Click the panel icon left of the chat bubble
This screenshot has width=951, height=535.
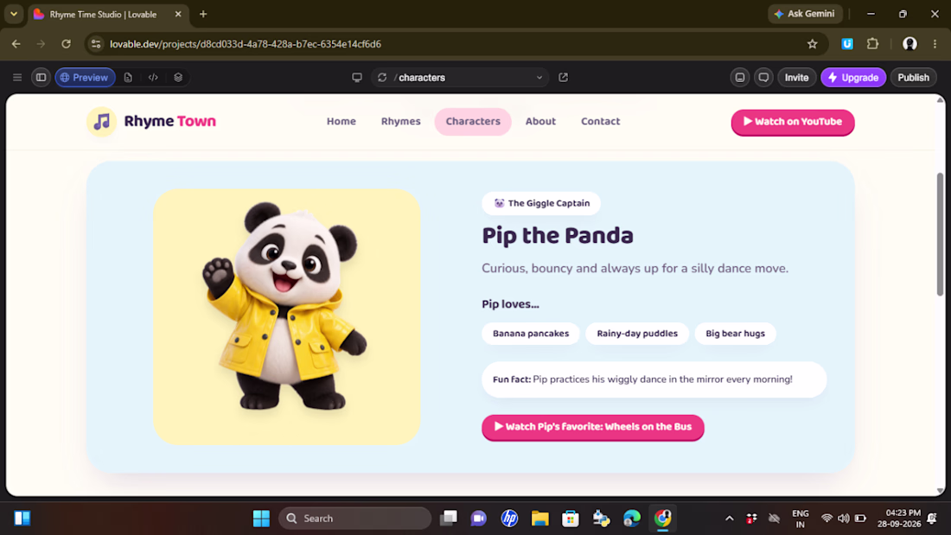click(740, 78)
